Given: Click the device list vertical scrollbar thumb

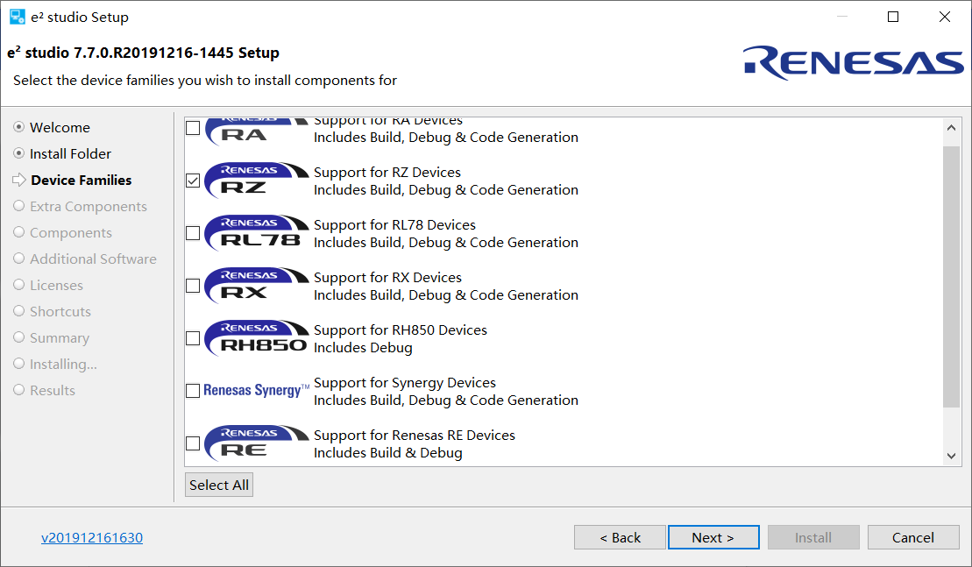Looking at the screenshot, I should point(951,276).
